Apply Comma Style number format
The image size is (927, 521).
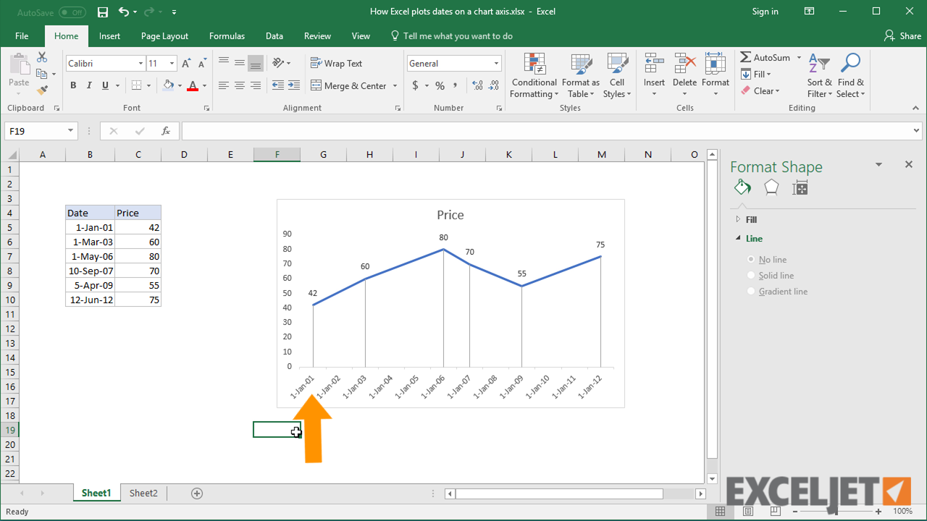coord(455,85)
